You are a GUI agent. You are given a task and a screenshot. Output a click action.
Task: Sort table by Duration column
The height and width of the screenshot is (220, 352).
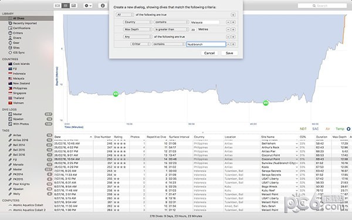(x=321, y=137)
